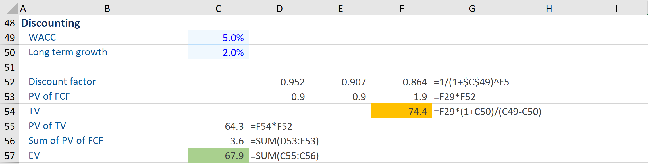Select PV of FCF value 1.9
This screenshot has width=648, height=164.
click(x=402, y=96)
